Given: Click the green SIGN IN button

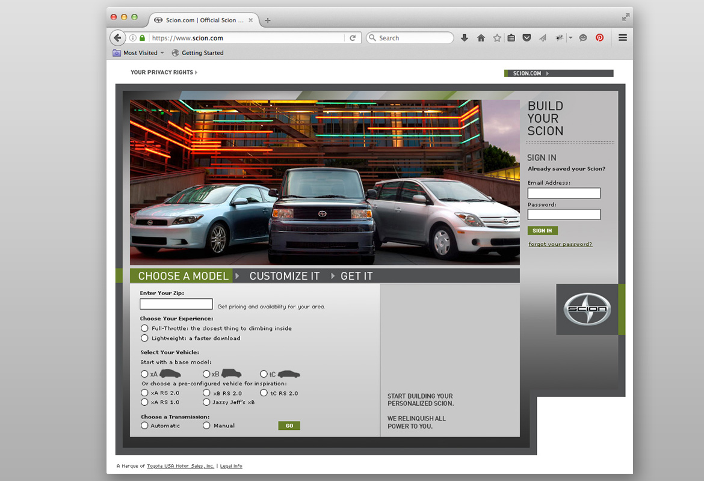Looking at the screenshot, I should tap(542, 231).
